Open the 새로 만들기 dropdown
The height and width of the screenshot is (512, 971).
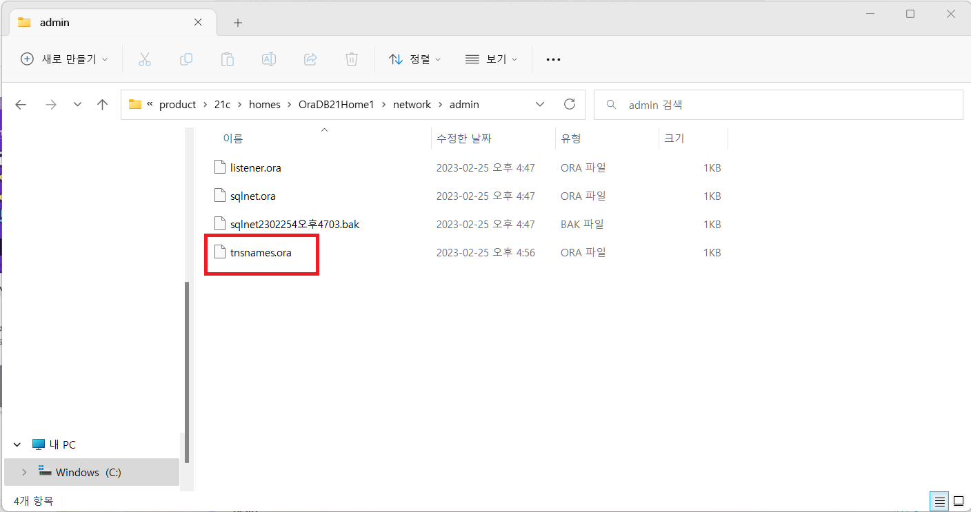64,59
